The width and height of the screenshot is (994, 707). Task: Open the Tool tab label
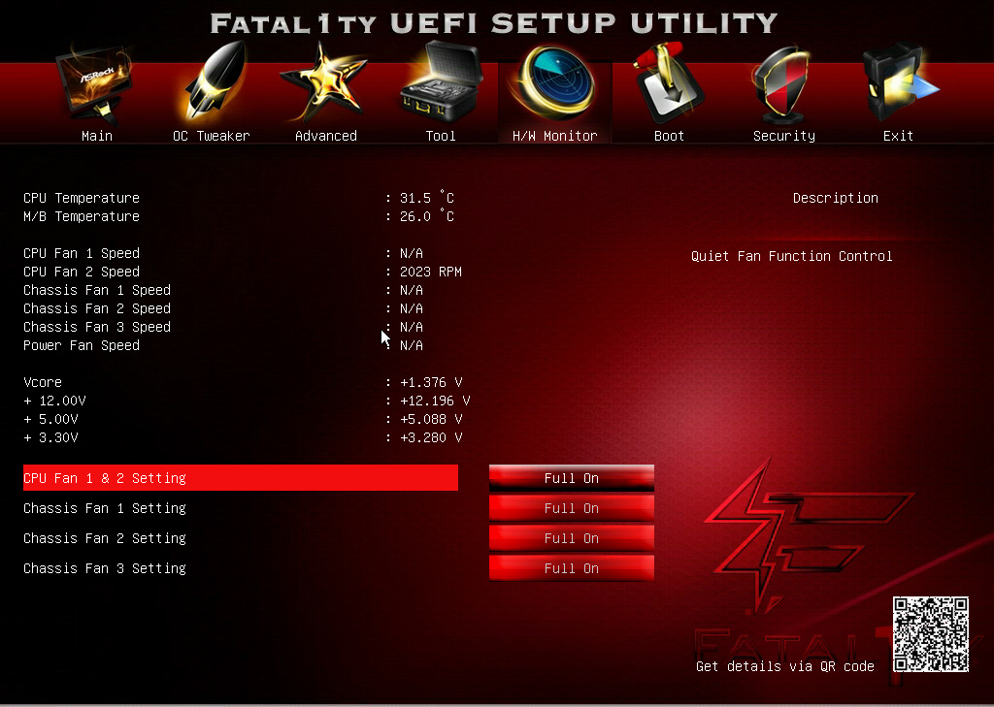tap(441, 136)
